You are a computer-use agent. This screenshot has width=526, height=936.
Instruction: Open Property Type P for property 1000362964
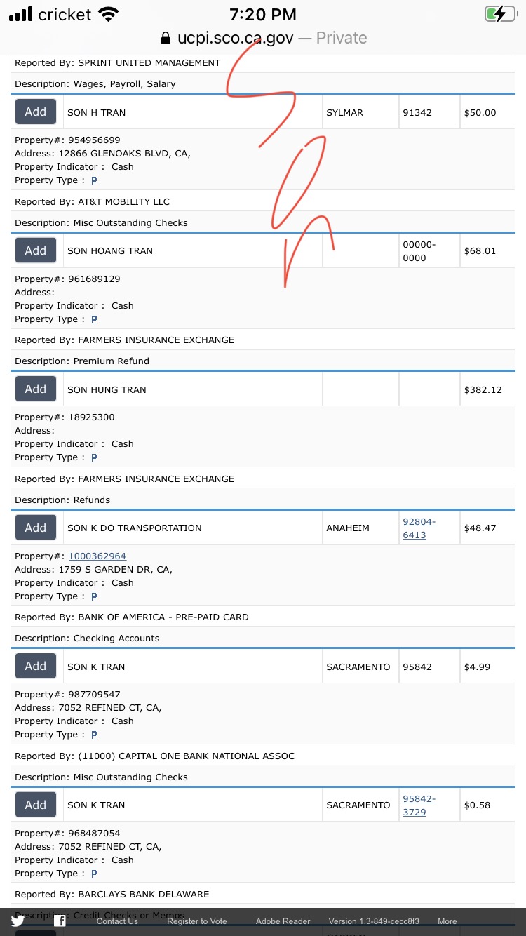point(94,596)
